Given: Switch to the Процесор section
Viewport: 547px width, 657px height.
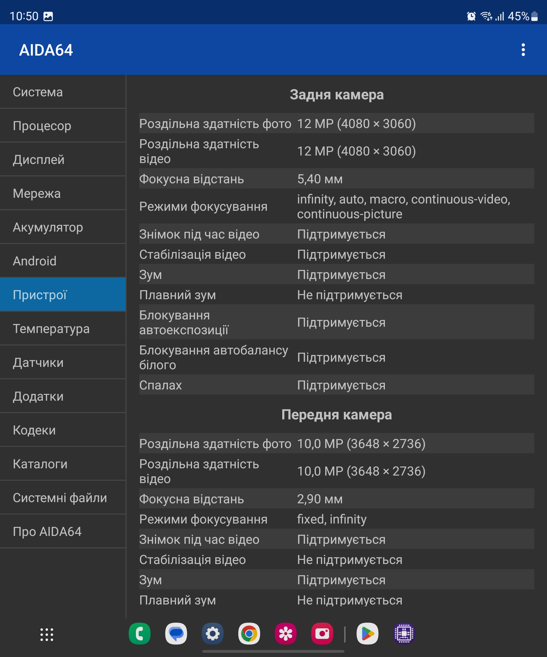Looking at the screenshot, I should coord(63,126).
